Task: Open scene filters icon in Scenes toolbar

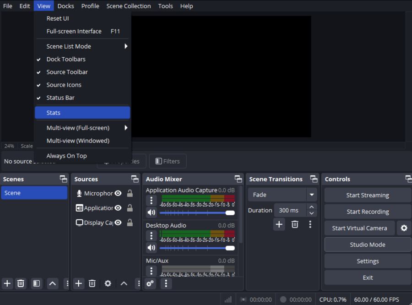Action: (37, 283)
